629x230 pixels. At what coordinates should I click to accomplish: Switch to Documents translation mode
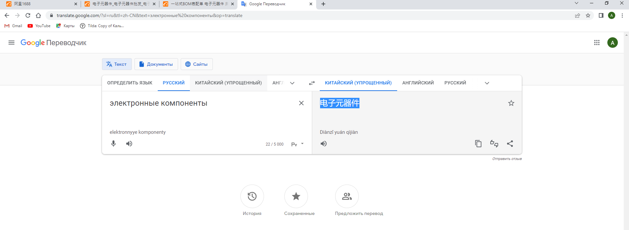point(156,64)
